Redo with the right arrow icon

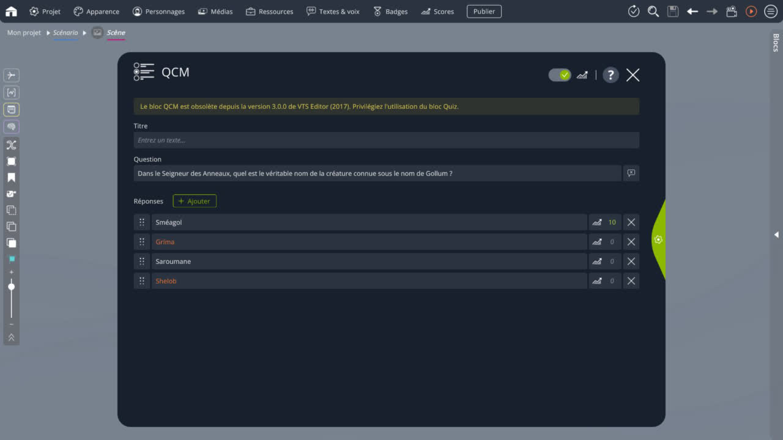coord(712,11)
